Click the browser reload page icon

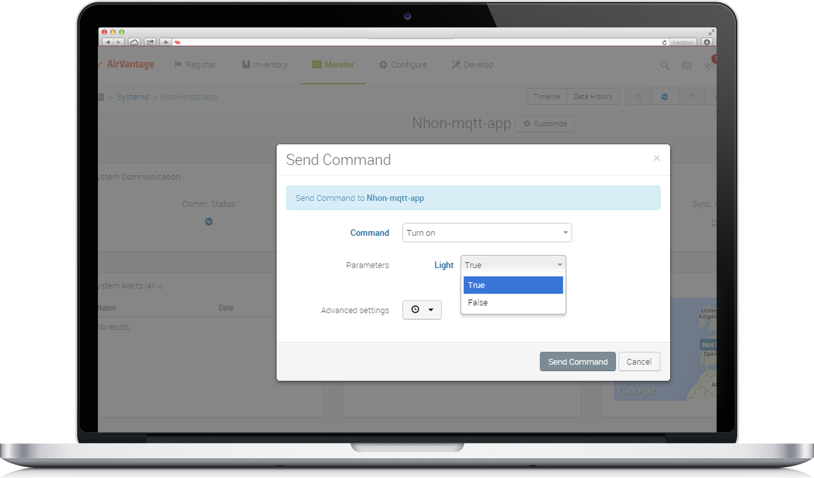[x=664, y=43]
